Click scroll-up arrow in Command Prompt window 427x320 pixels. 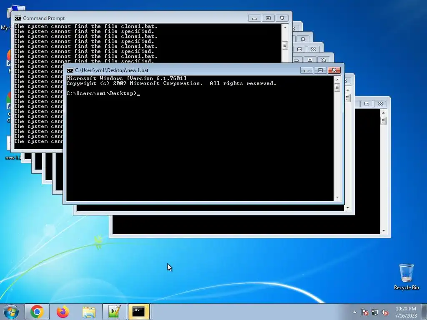[285, 27]
